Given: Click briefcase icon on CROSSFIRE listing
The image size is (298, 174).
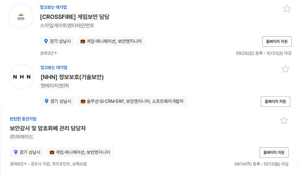Looking at the screenshot, I should (83, 41).
